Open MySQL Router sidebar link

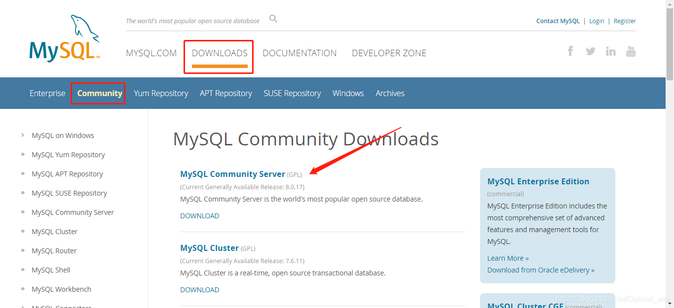[54, 251]
